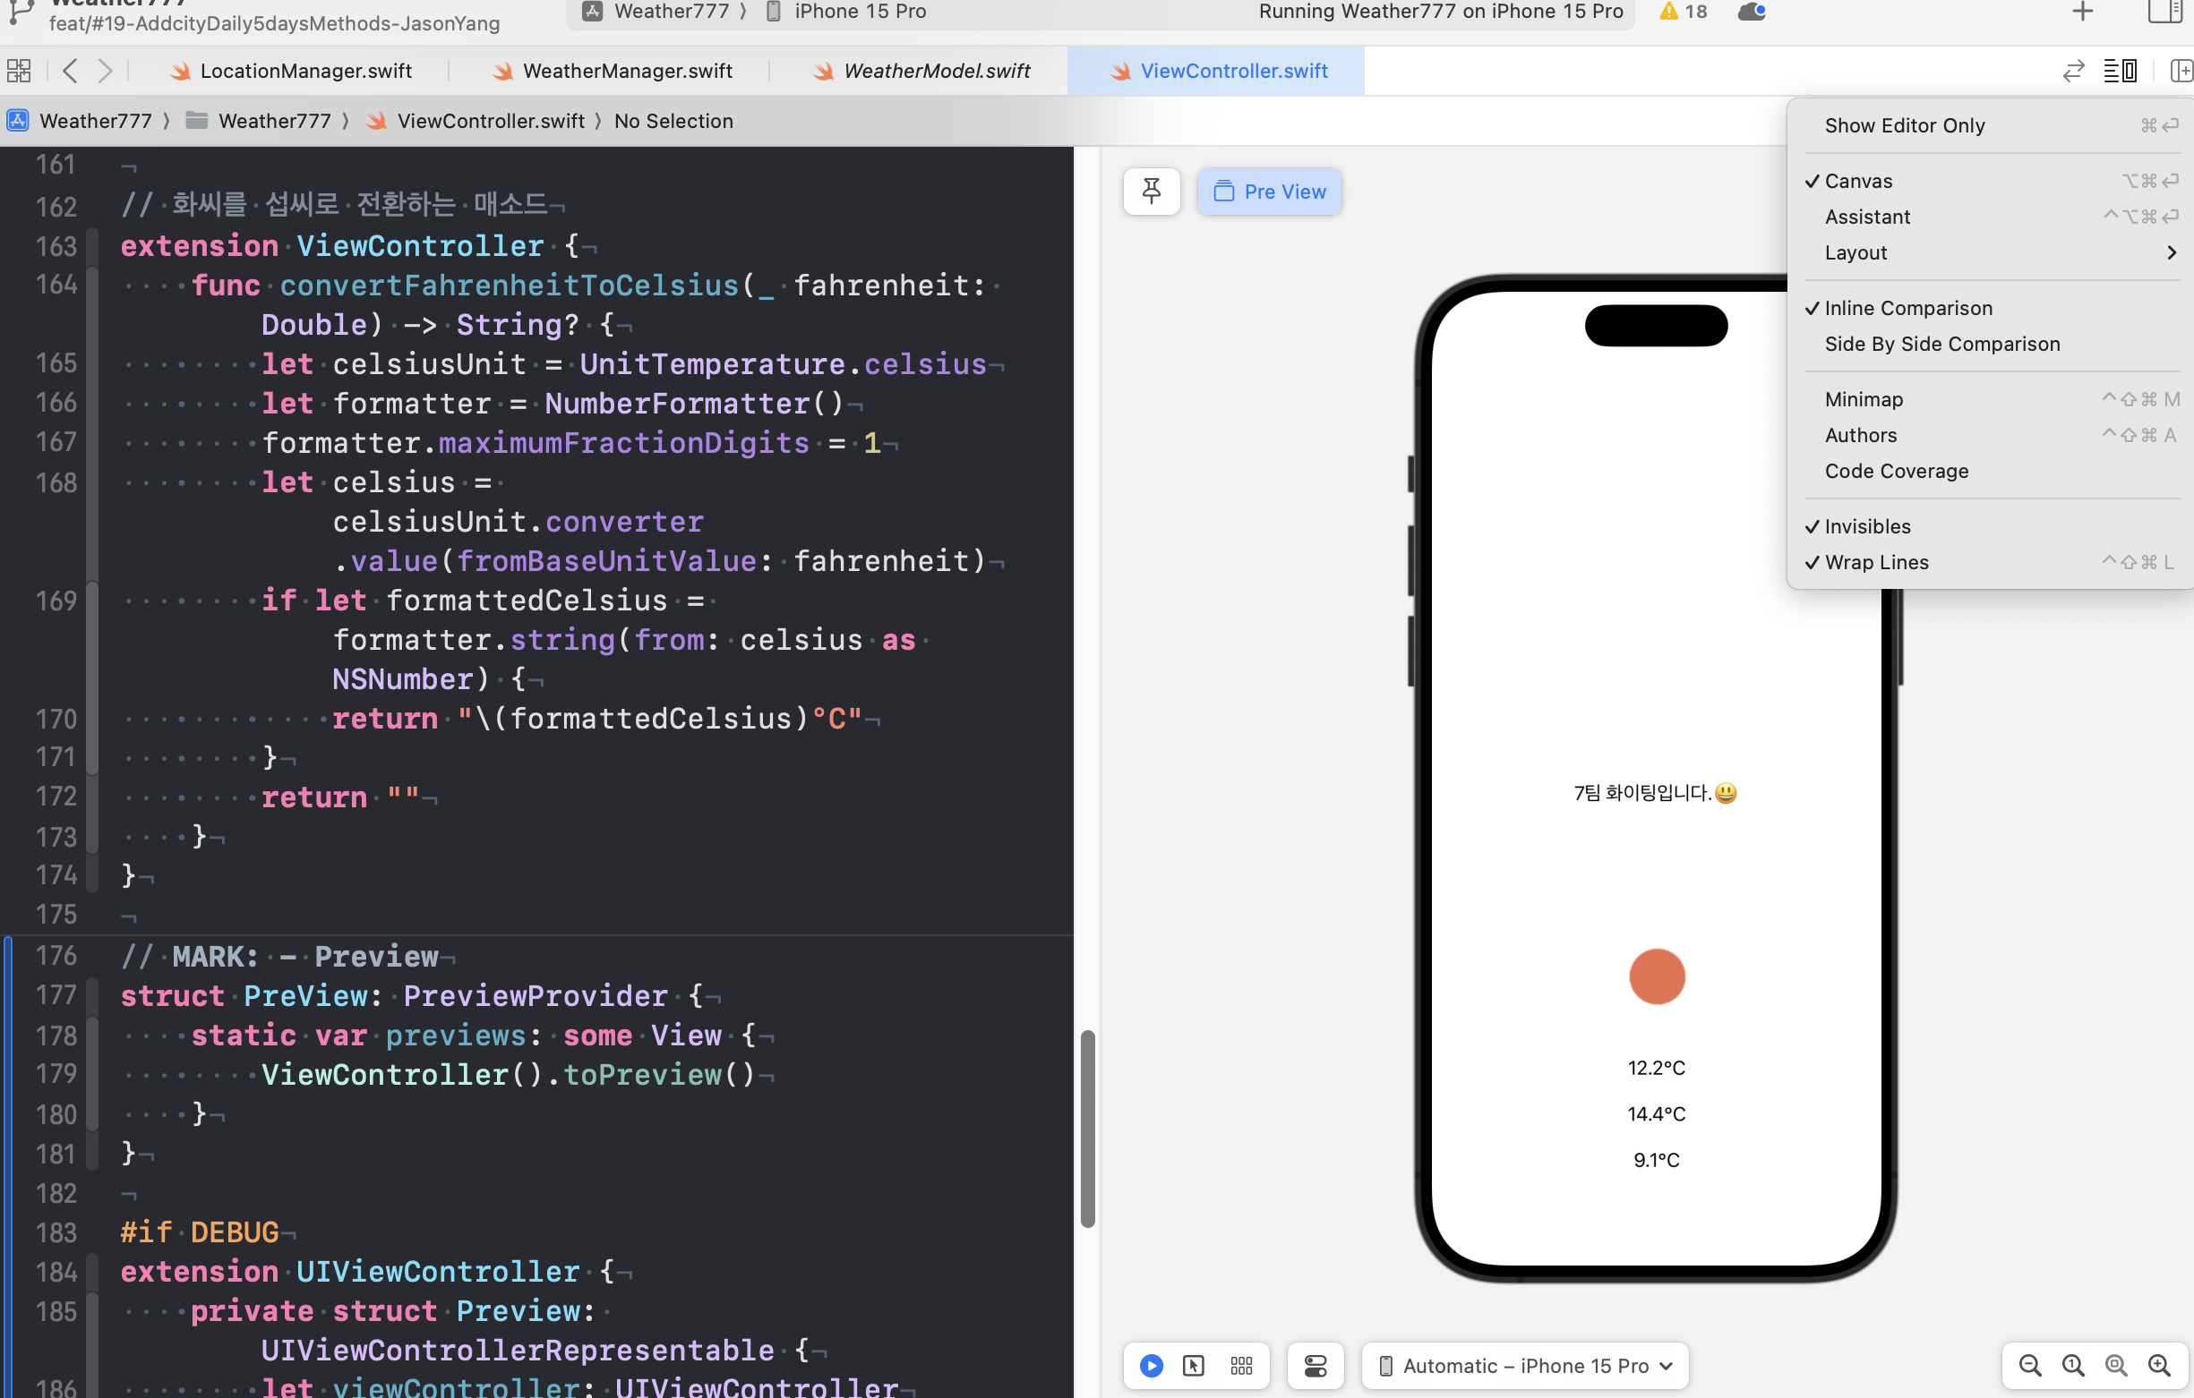Select Show Editor Only menu item
This screenshot has height=1398, width=2194.
(1904, 125)
